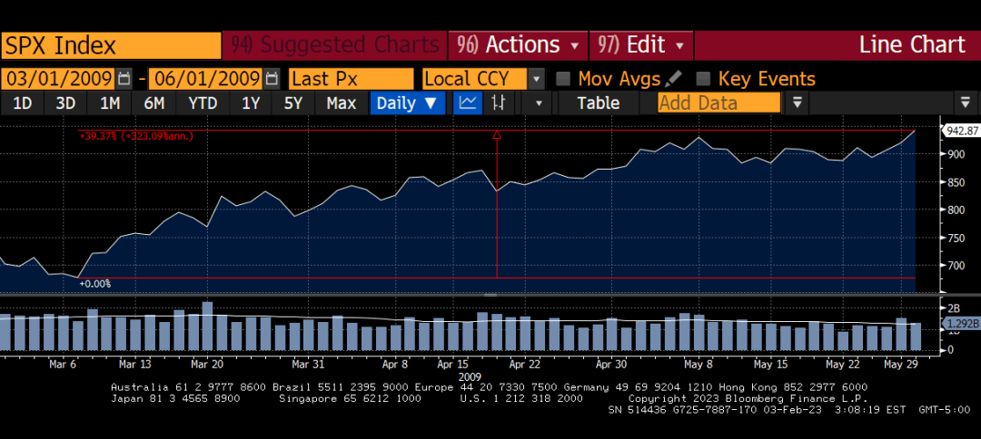Click the double-chevron icon beside Add Data
This screenshot has width=981, height=439.
tap(797, 103)
